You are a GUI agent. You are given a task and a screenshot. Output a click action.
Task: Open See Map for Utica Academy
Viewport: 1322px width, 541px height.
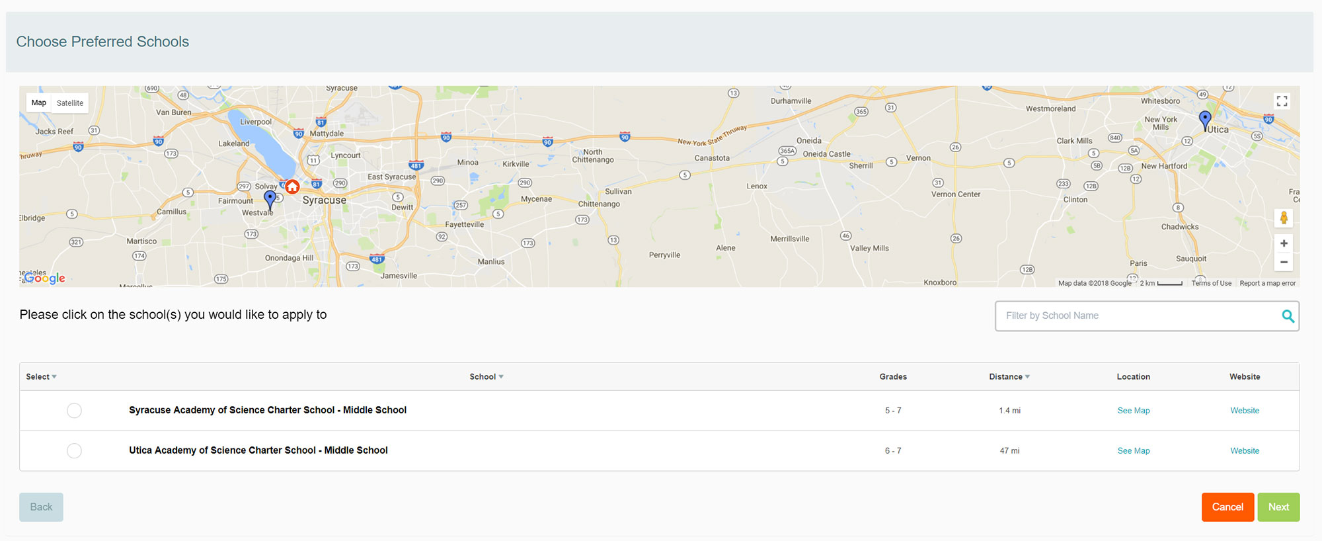(1133, 451)
